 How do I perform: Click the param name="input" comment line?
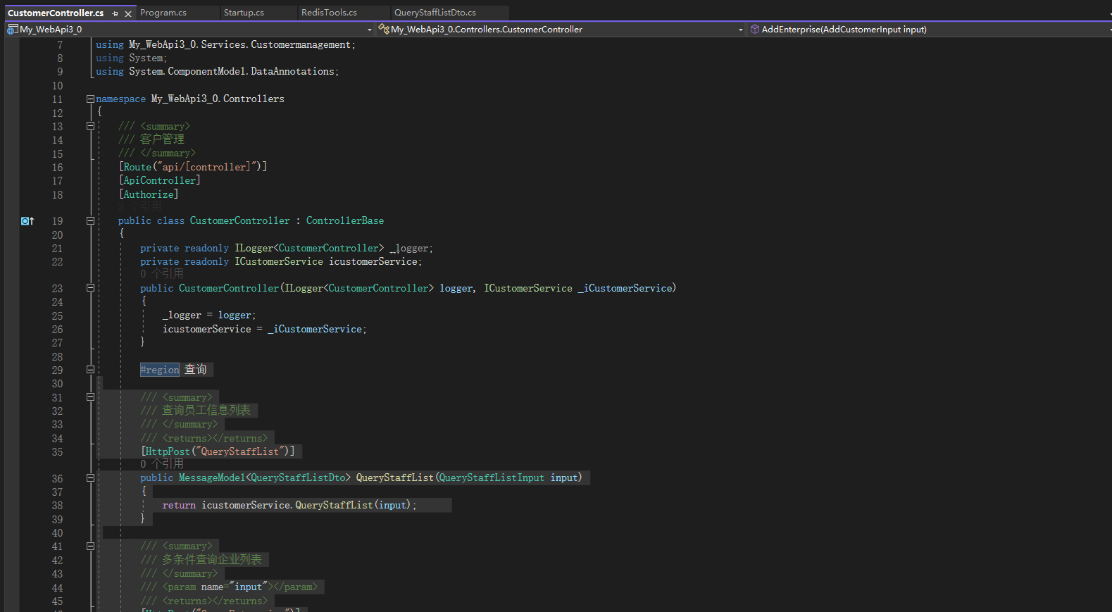click(229, 587)
